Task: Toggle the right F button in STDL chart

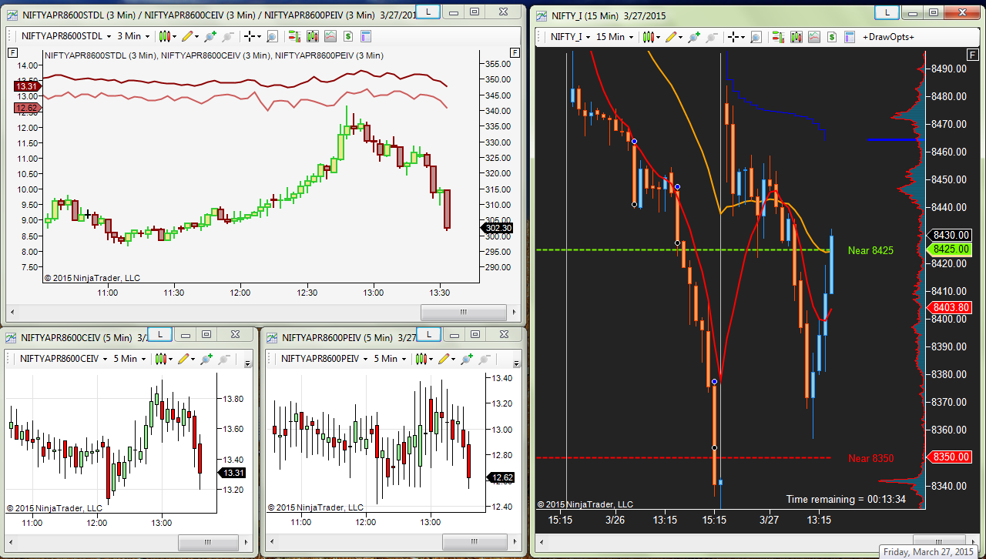Action: (513, 52)
